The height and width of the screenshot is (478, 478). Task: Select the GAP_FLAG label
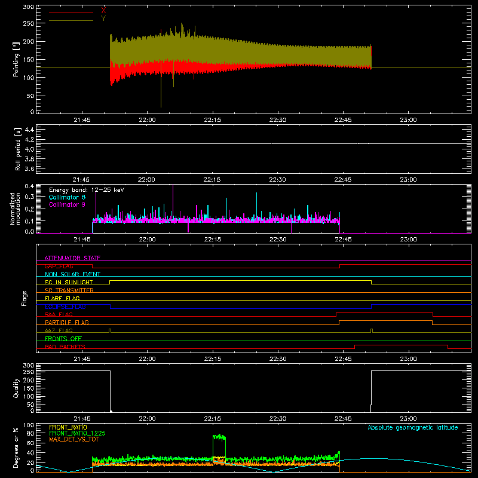pos(59,266)
